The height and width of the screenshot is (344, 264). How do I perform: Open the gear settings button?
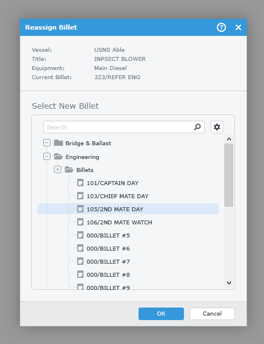pos(217,127)
